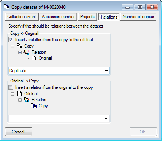Collapse the Copy root tree node
The height and width of the screenshot is (141, 162).
tap(12, 46)
